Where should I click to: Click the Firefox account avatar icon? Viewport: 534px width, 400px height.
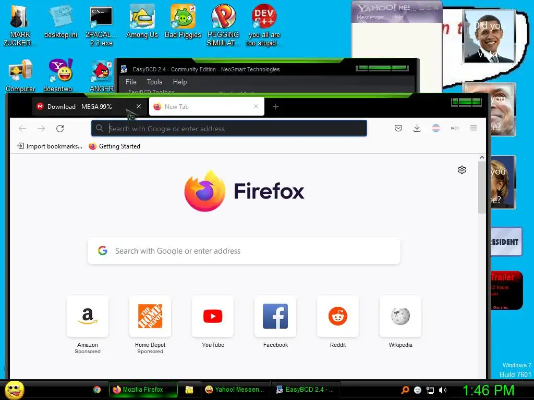click(x=436, y=128)
